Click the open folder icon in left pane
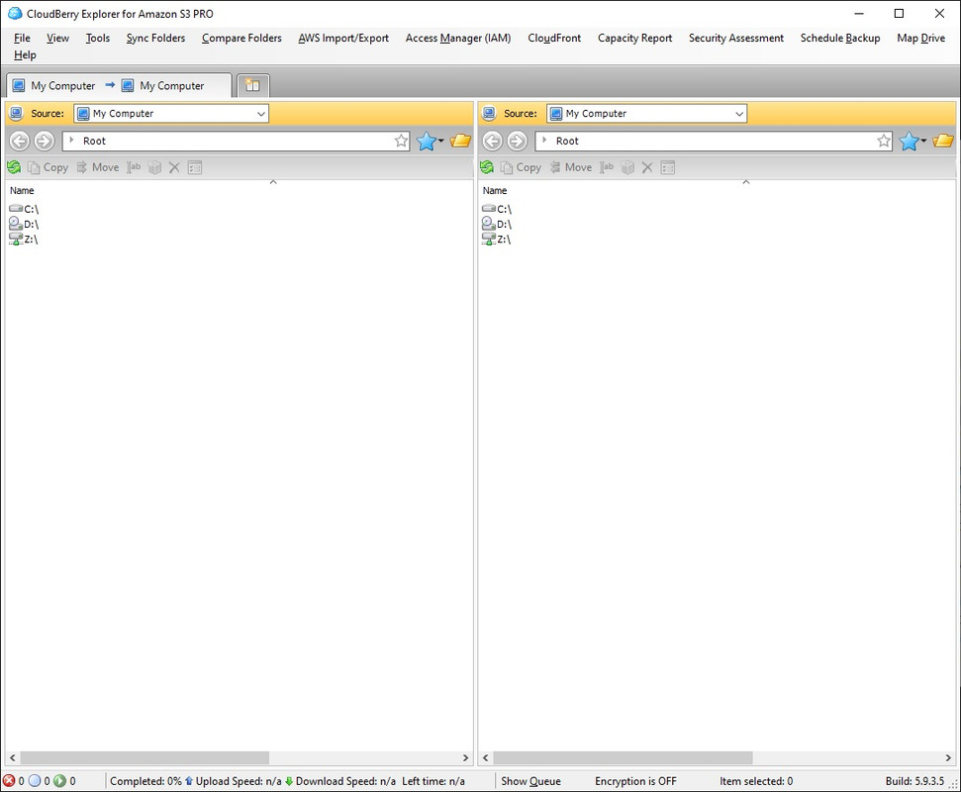Screen dimensions: 961x792 [460, 141]
